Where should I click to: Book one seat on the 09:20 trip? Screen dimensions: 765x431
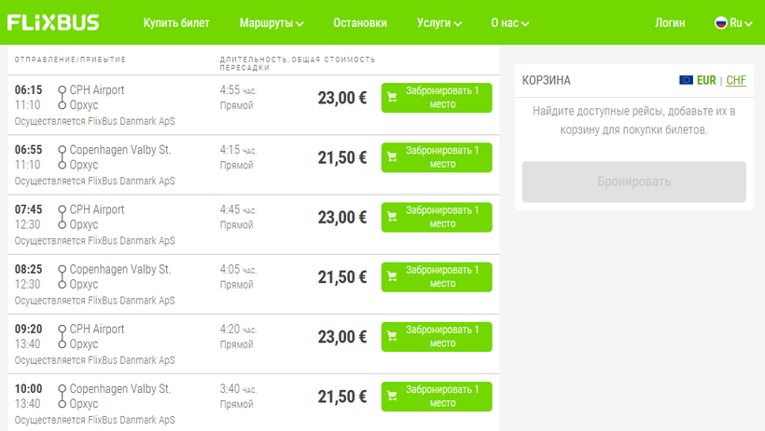tap(437, 336)
